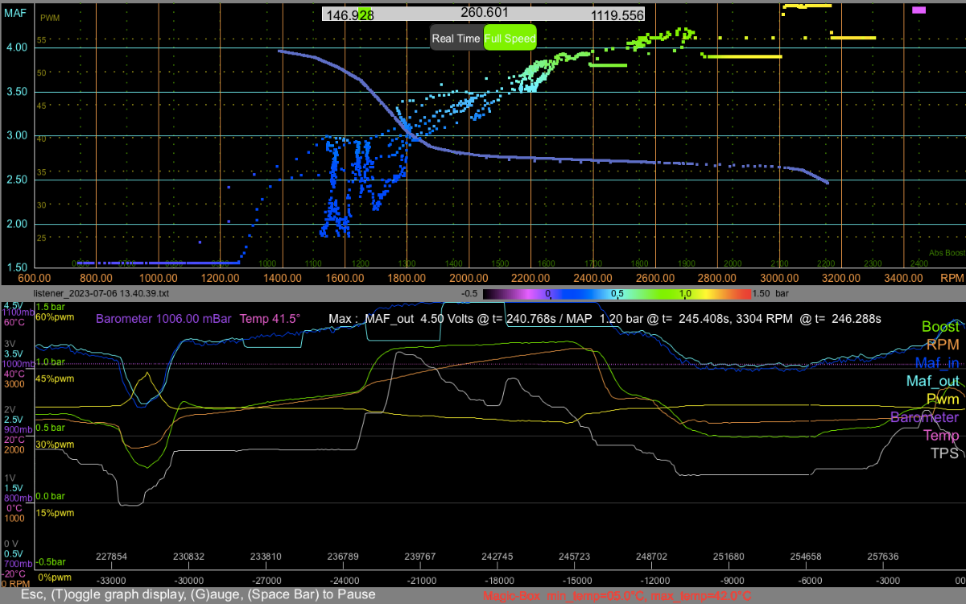This screenshot has height=604, width=966.
Task: Click the 146.928 value on progress bar
Action: (x=349, y=15)
